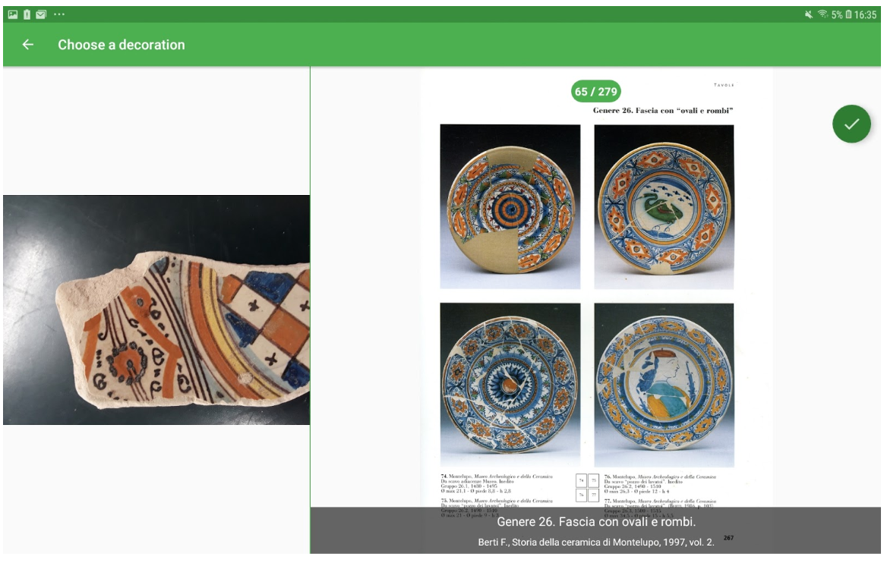Go back using the arrow icon

click(27, 45)
